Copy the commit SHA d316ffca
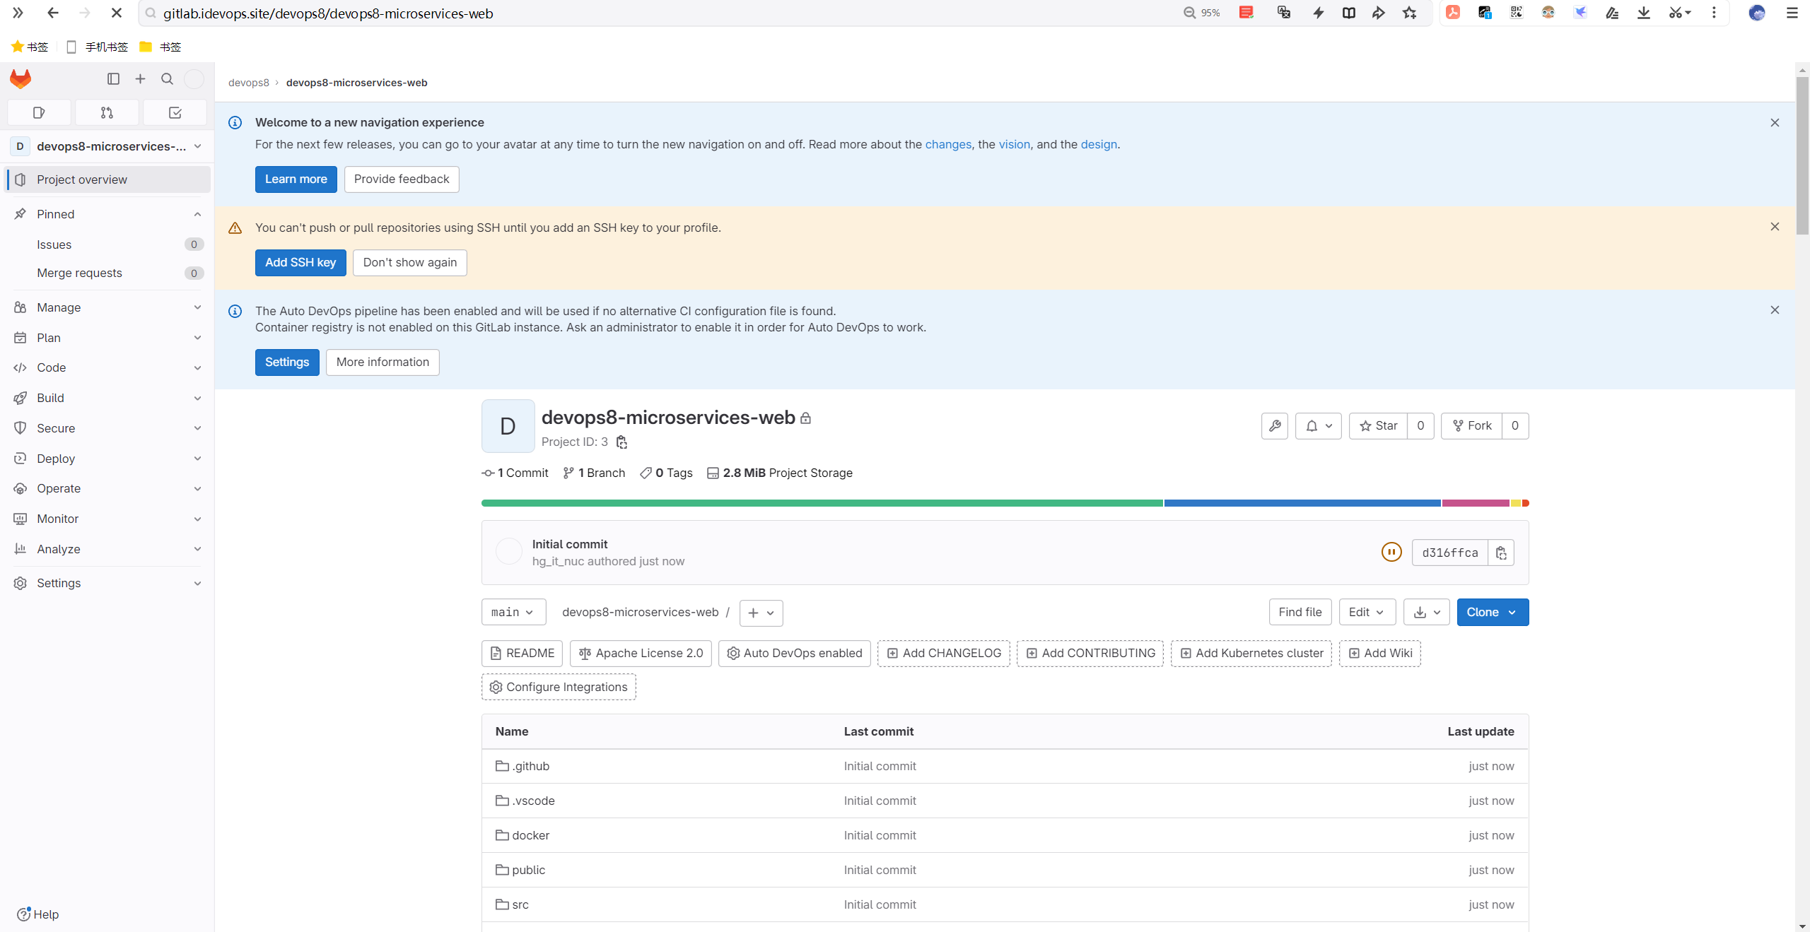The image size is (1810, 932). pyautogui.click(x=1501, y=553)
